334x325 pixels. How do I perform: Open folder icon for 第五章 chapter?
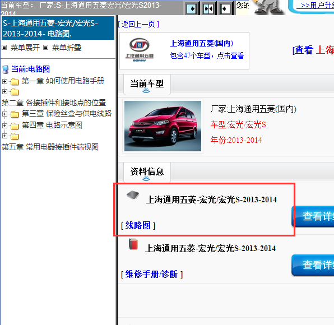coord(15,136)
